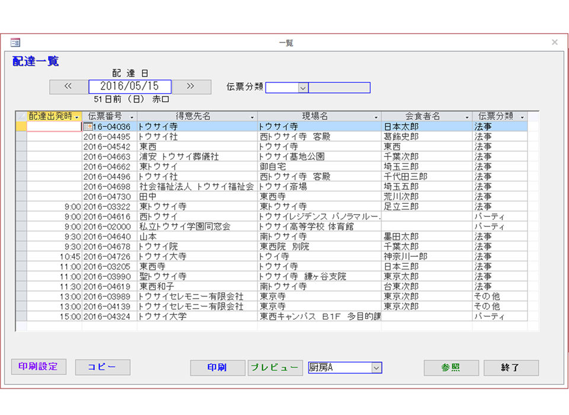Close the 一覧 window
Screen dimensions: 569x415
click(x=554, y=42)
